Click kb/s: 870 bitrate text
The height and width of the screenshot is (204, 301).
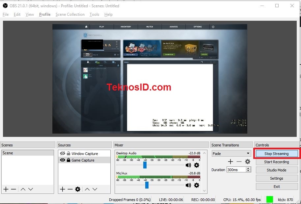click(x=286, y=200)
